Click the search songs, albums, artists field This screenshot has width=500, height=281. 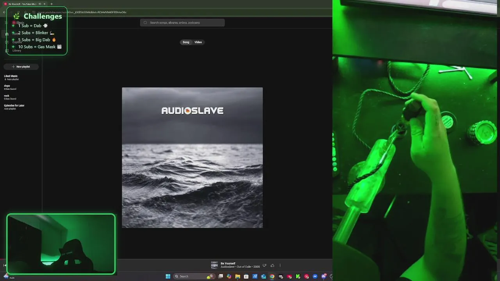(x=182, y=23)
